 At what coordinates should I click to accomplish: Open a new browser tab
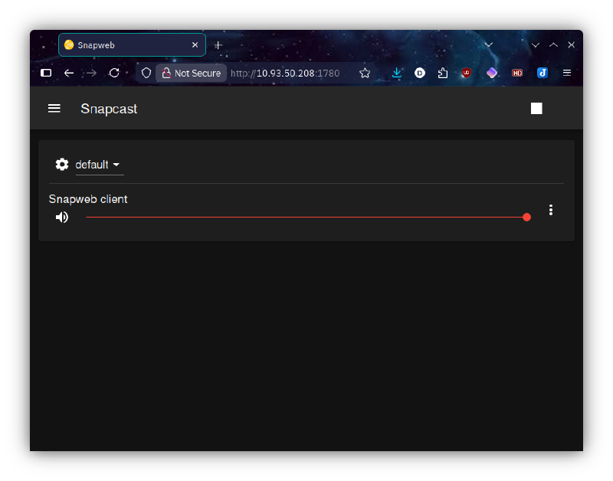(x=218, y=45)
